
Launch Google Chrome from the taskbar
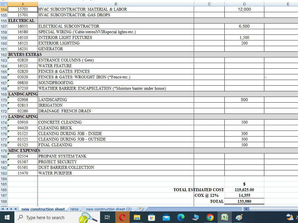pos(210,217)
